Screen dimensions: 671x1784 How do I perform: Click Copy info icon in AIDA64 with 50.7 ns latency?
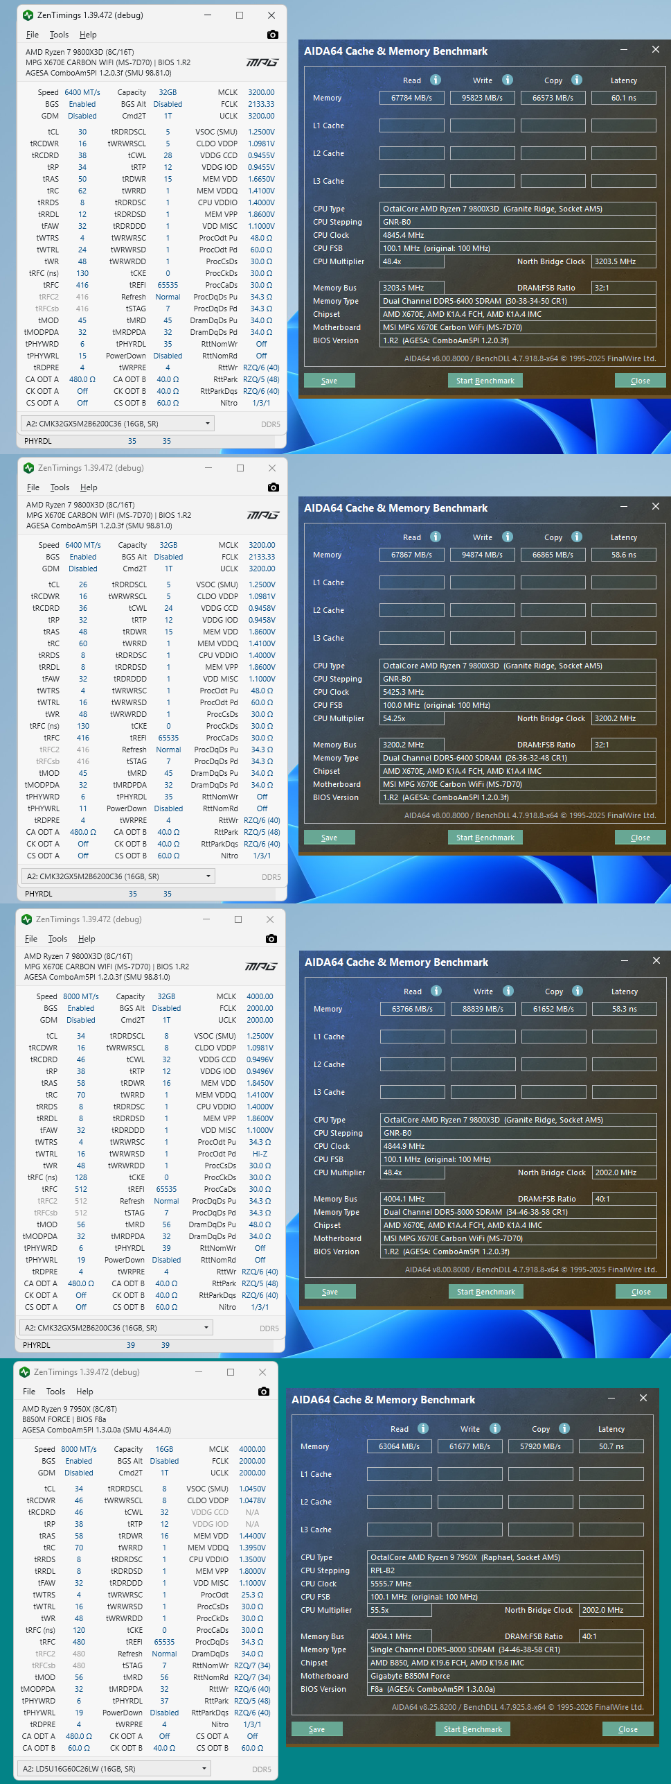[x=564, y=1428]
